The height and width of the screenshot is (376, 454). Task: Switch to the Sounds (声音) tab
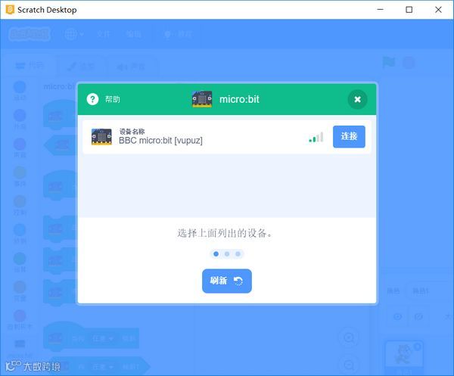(131, 67)
